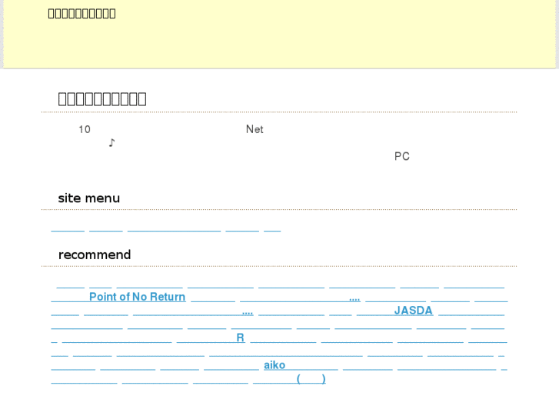Viewport: 559px width, 419px height.
Task: Click the music note symbol in intro text
Action: tap(111, 143)
